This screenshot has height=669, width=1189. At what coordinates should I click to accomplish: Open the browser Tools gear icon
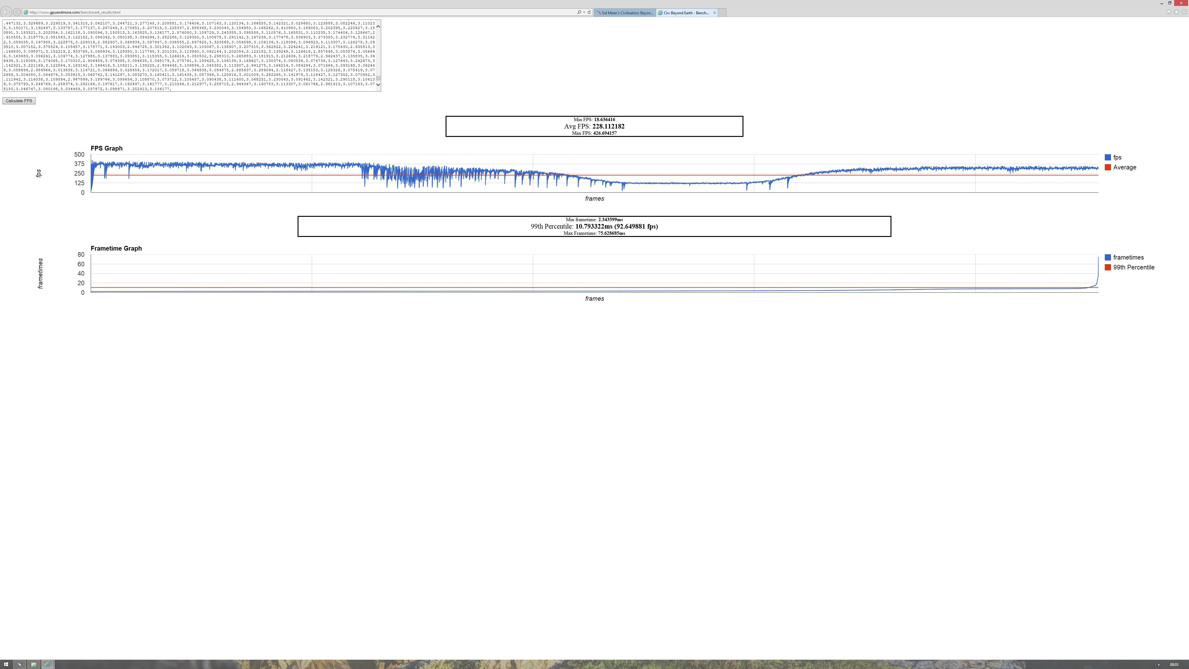[x=1183, y=12]
